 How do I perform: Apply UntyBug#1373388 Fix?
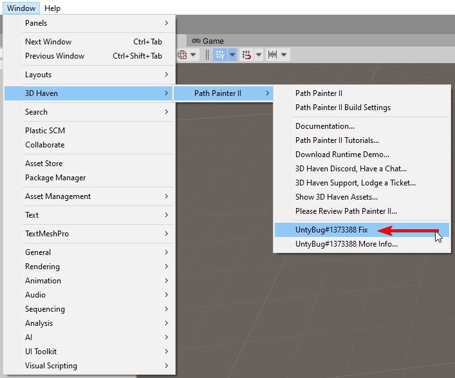362,230
